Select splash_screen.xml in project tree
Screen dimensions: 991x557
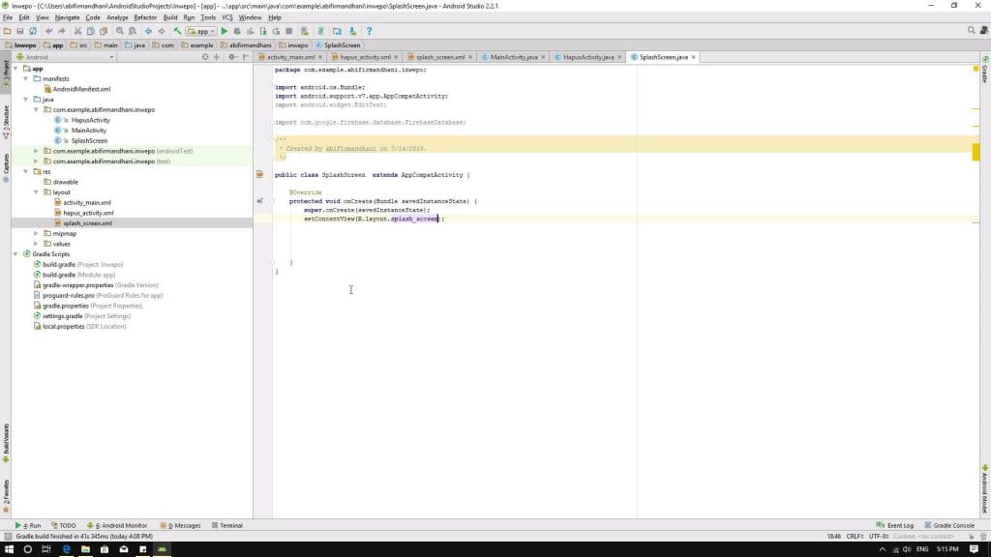click(x=87, y=222)
